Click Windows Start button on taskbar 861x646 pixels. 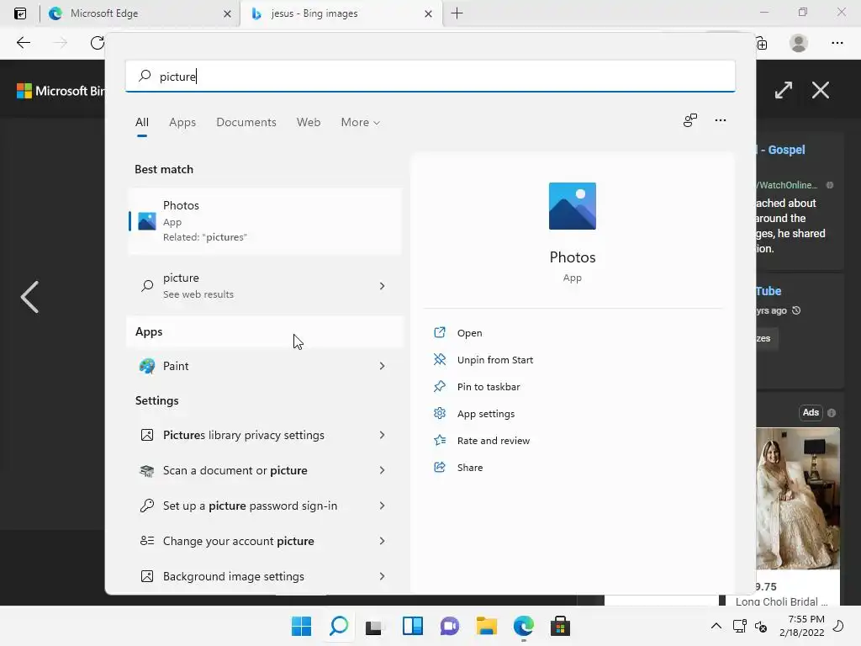coord(301,626)
